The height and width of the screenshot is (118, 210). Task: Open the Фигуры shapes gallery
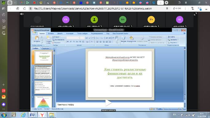(x=124, y=39)
